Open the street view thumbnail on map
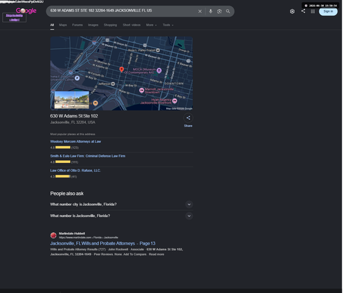 [71, 100]
